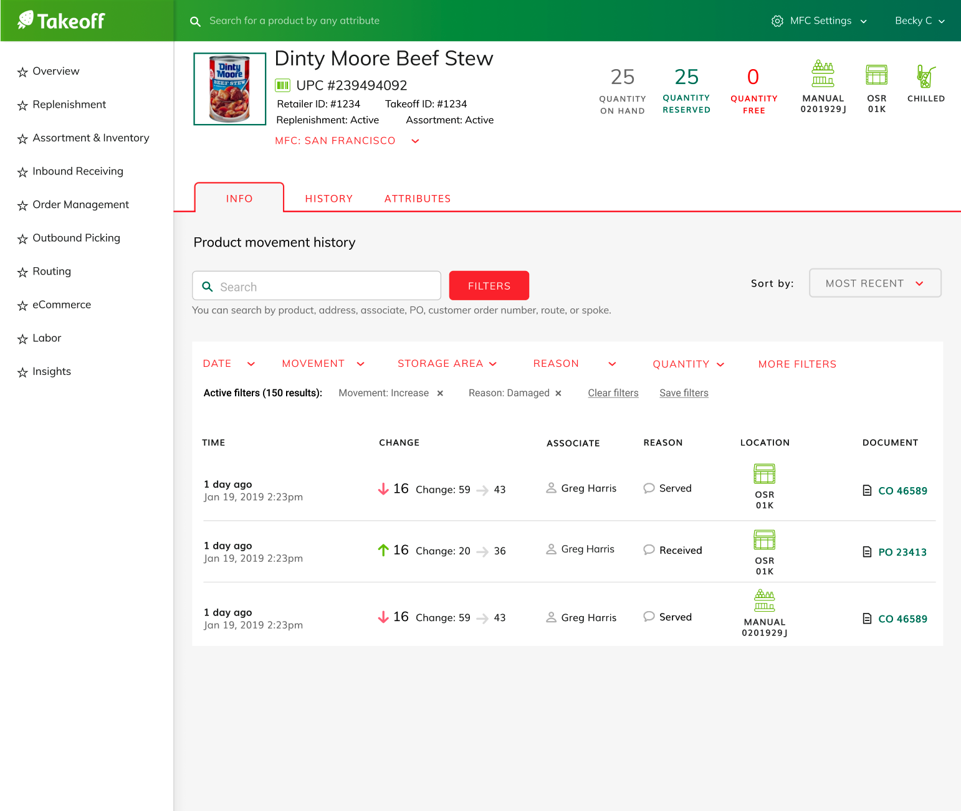Viewport: 961px width, 811px height.
Task: Click the Save filters link
Action: 684,393
